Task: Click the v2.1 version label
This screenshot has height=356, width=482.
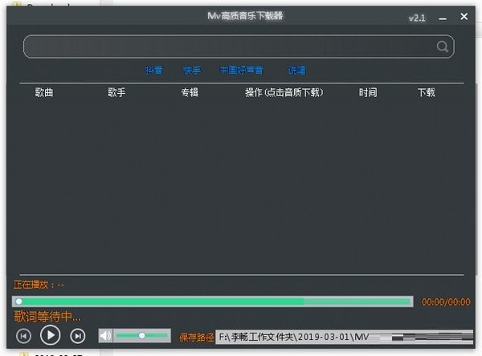Action: 417,18
